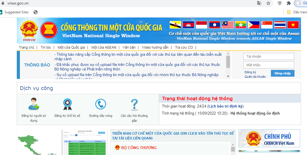Viewport: 307px width, 155px height.
Task: Click the Myanmar flag icon
Action: coord(241,25)
